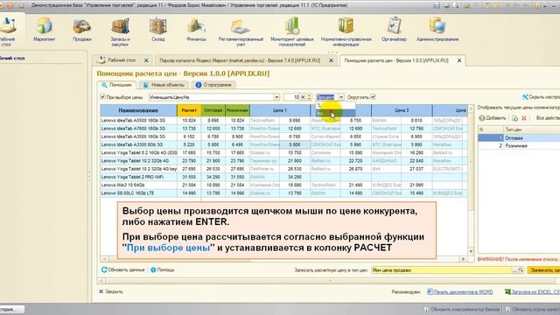The height and width of the screenshot is (315, 560).
Task: Close the Помощник расчета цен tab
Action: [x=459, y=60]
